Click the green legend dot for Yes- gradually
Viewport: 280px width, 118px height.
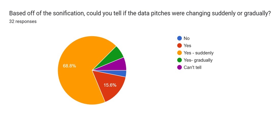[179, 60]
